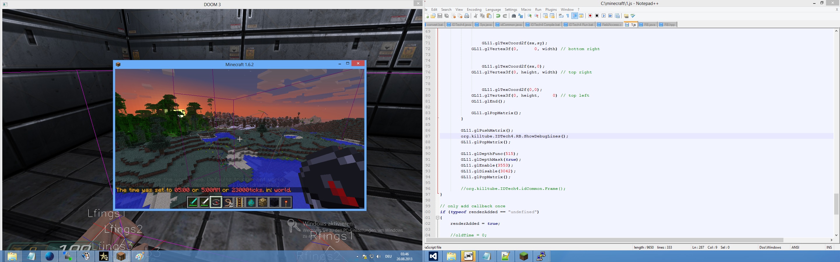Open the Plugins menu
This screenshot has width=840, height=262.
551,9
